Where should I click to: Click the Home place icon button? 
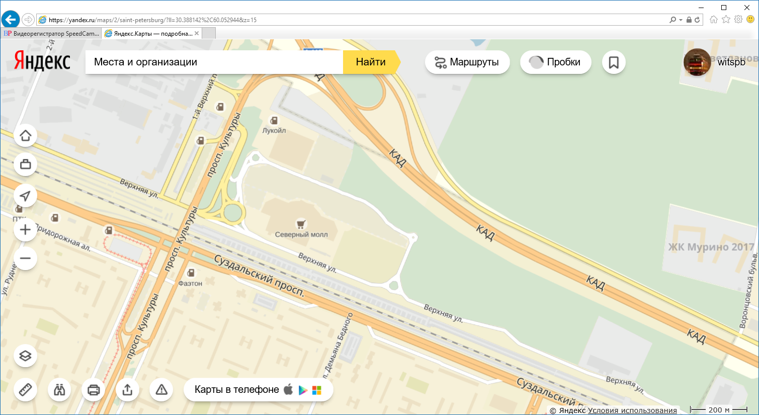pyautogui.click(x=25, y=136)
